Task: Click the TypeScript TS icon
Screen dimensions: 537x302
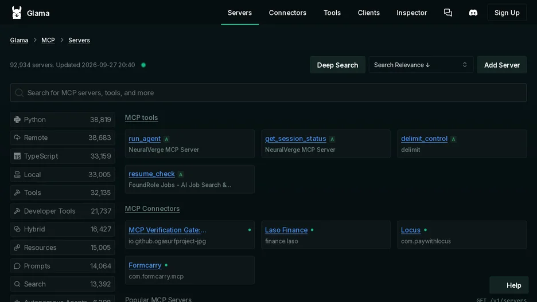Action: coord(17,156)
